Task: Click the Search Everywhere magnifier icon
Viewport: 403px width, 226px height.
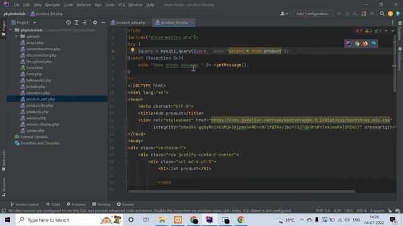Action: tap(382, 14)
